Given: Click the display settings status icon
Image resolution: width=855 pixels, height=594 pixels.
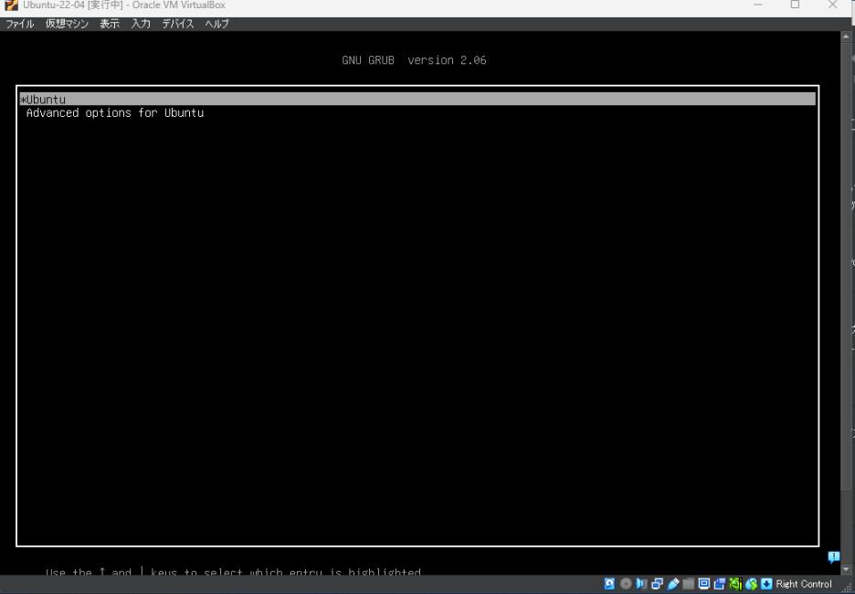Looking at the screenshot, I should pyautogui.click(x=704, y=584).
